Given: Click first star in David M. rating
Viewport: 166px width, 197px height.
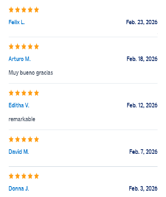Looking at the screenshot, I should point(11,139).
